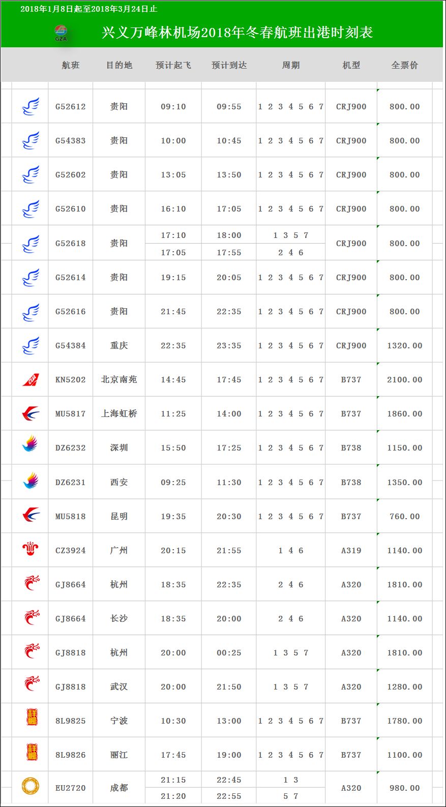Click the 目的地 column header
Viewport: 446px width, 807px height.
(119, 65)
